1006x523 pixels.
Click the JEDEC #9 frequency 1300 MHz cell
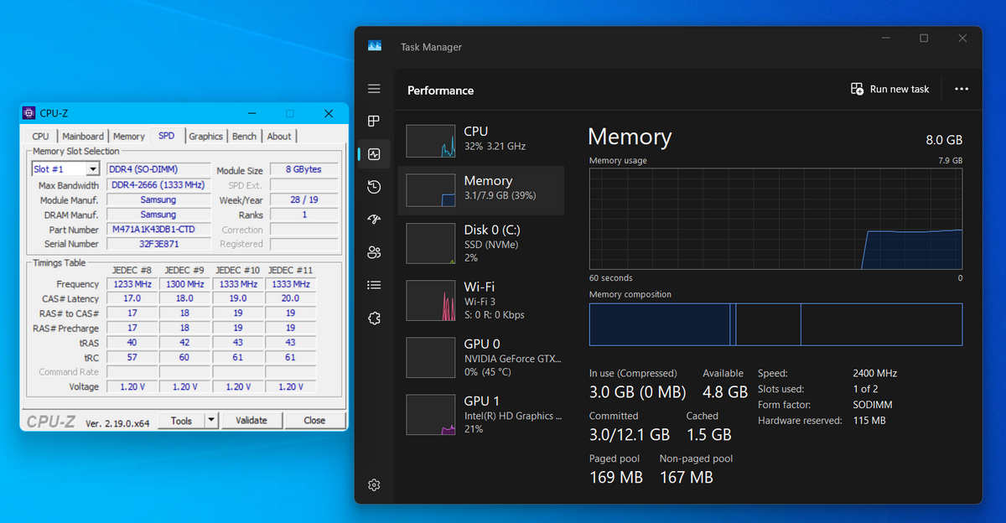click(x=184, y=284)
